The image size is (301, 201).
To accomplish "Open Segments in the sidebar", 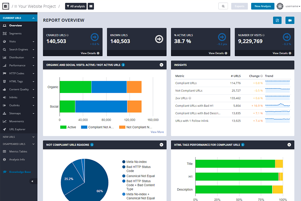I will [x=15, y=34].
